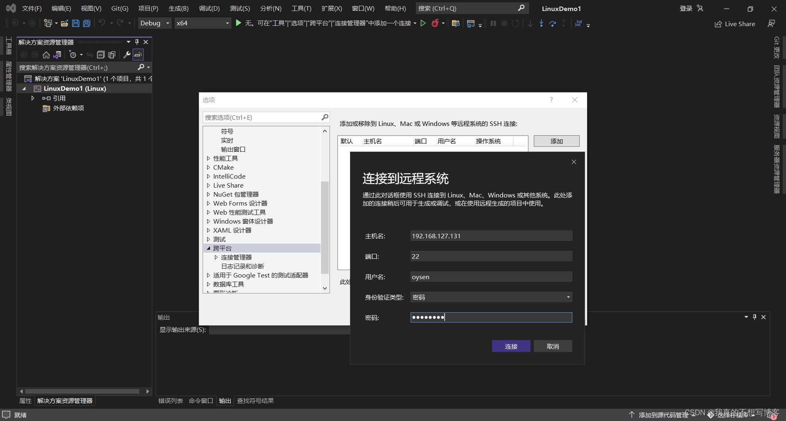786x421 pixels.
Task: Select the Find in Files folder-search icon
Action: [x=455, y=23]
